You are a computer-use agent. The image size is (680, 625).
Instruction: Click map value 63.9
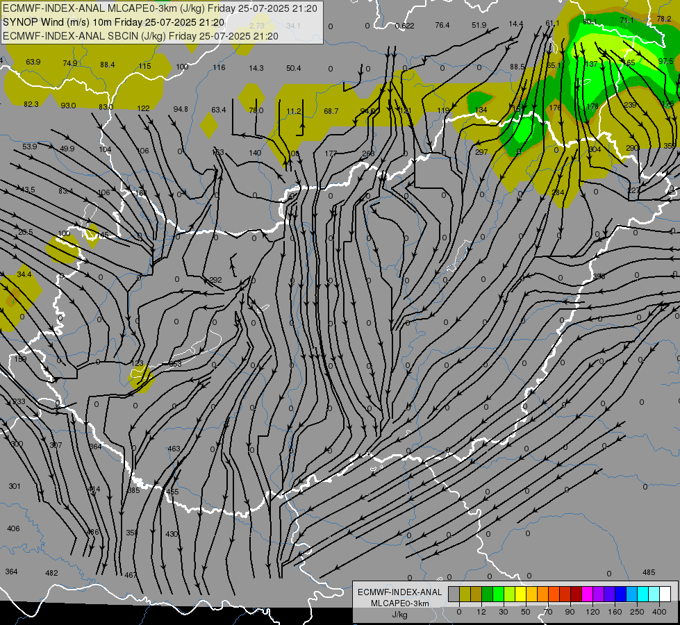33,62
